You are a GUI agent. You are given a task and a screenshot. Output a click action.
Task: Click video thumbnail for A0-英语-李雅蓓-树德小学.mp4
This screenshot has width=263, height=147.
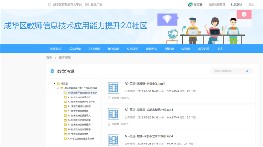(x=113, y=88)
